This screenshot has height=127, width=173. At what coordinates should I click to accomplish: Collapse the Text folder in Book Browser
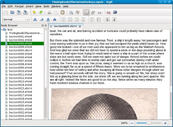tap(2, 29)
